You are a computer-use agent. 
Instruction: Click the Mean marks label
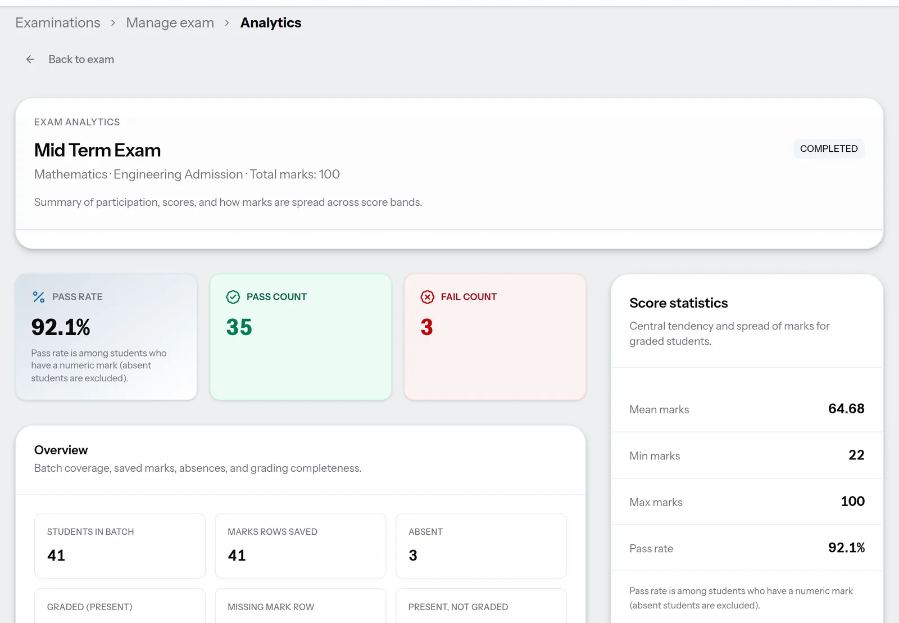tap(659, 409)
